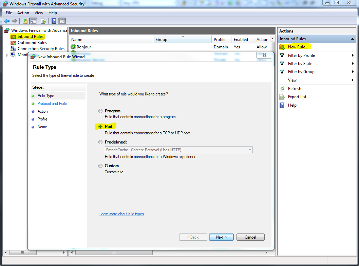Choose the Custom rule option
The width and height of the screenshot is (359, 266).
100,165
